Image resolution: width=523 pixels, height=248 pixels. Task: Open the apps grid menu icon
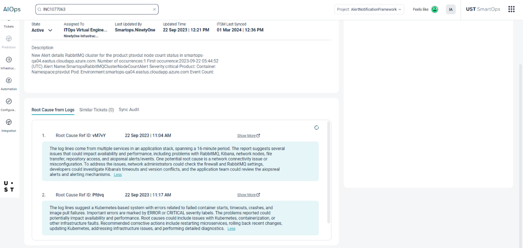[511, 9]
